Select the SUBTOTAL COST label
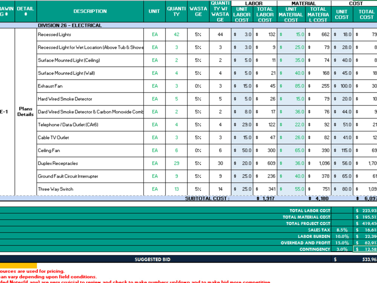377x283 pixels. pyautogui.click(x=207, y=198)
